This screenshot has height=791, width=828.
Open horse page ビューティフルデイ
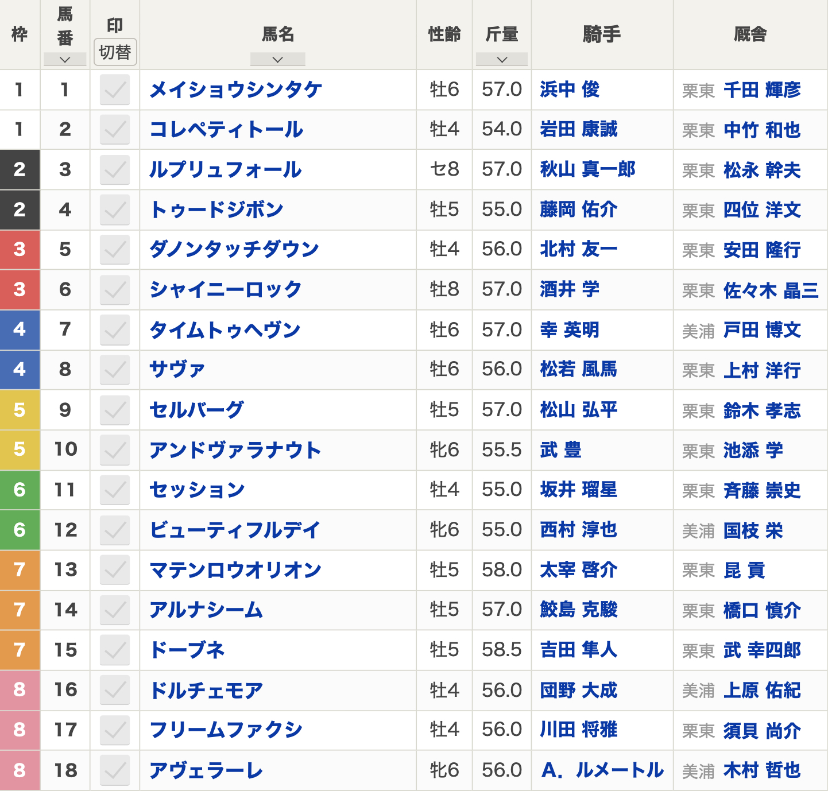point(235,530)
